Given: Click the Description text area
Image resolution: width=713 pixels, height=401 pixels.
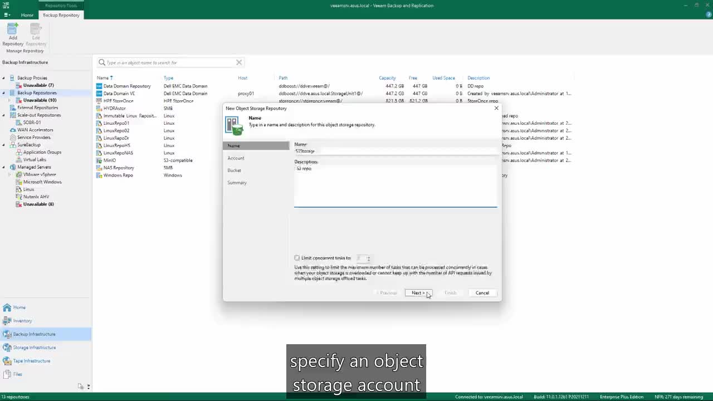Looking at the screenshot, I should click(x=395, y=186).
